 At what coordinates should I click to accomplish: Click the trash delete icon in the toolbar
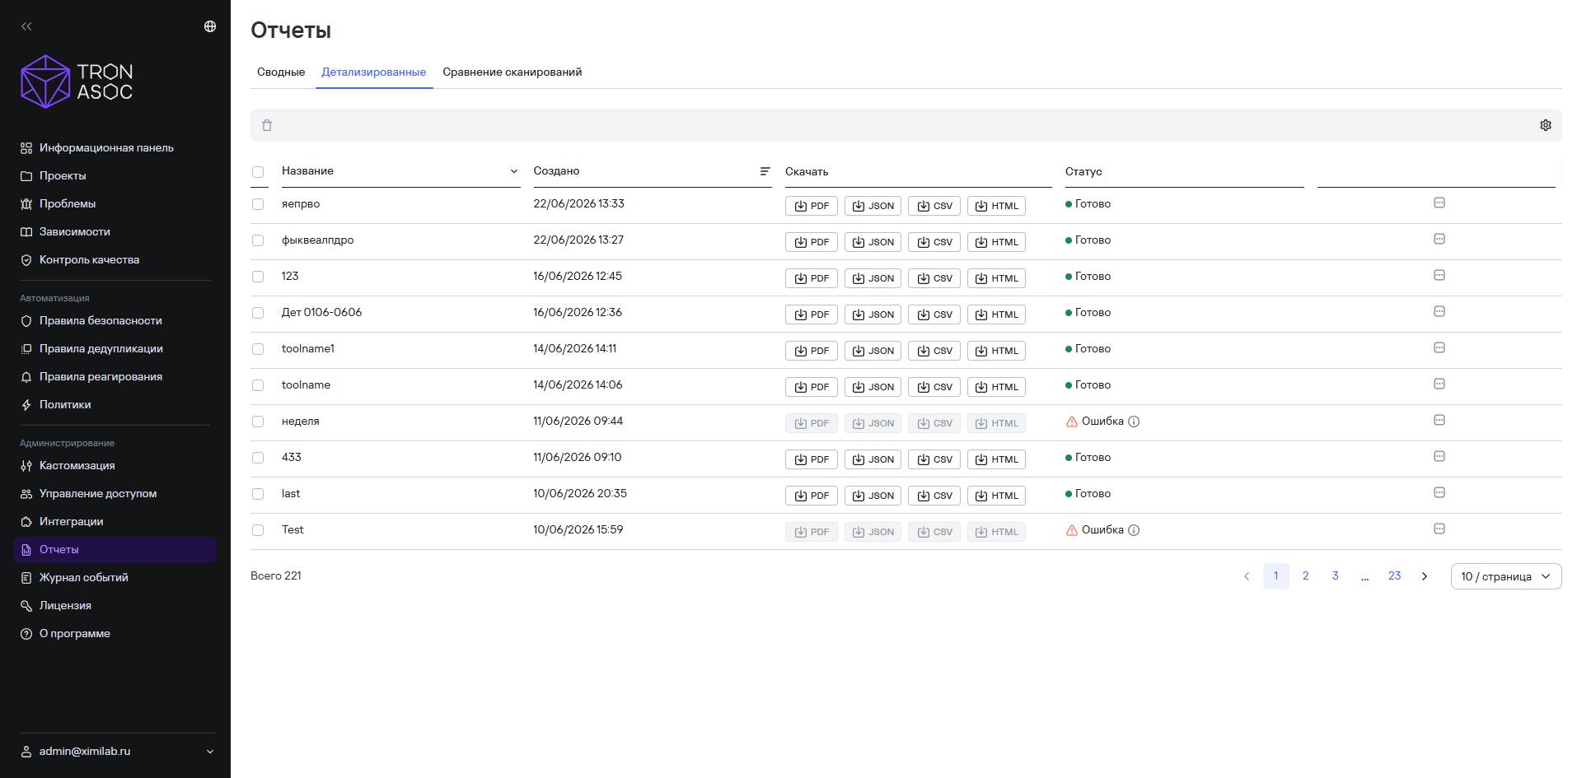click(x=267, y=125)
